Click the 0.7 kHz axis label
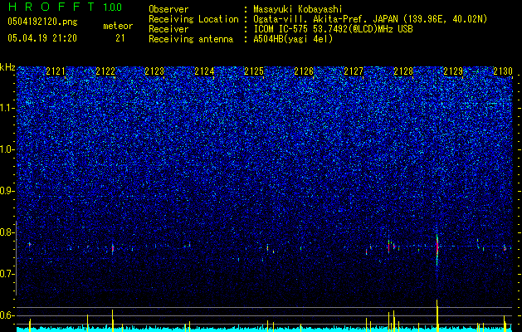This screenshot has width=522, height=332. click(x=7, y=274)
